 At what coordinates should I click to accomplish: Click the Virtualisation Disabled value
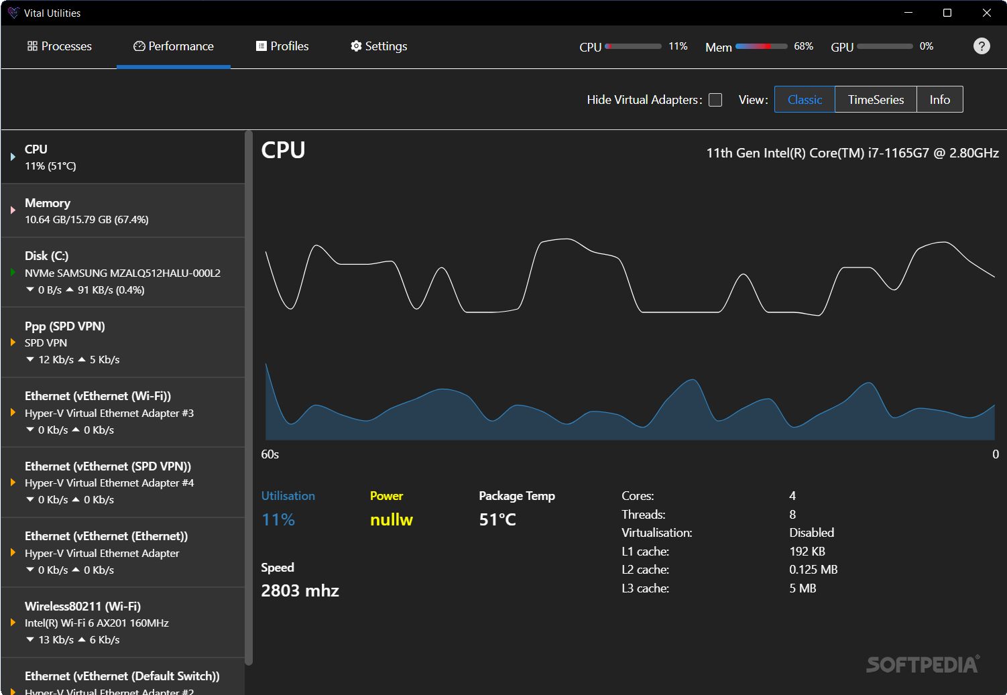click(812, 533)
